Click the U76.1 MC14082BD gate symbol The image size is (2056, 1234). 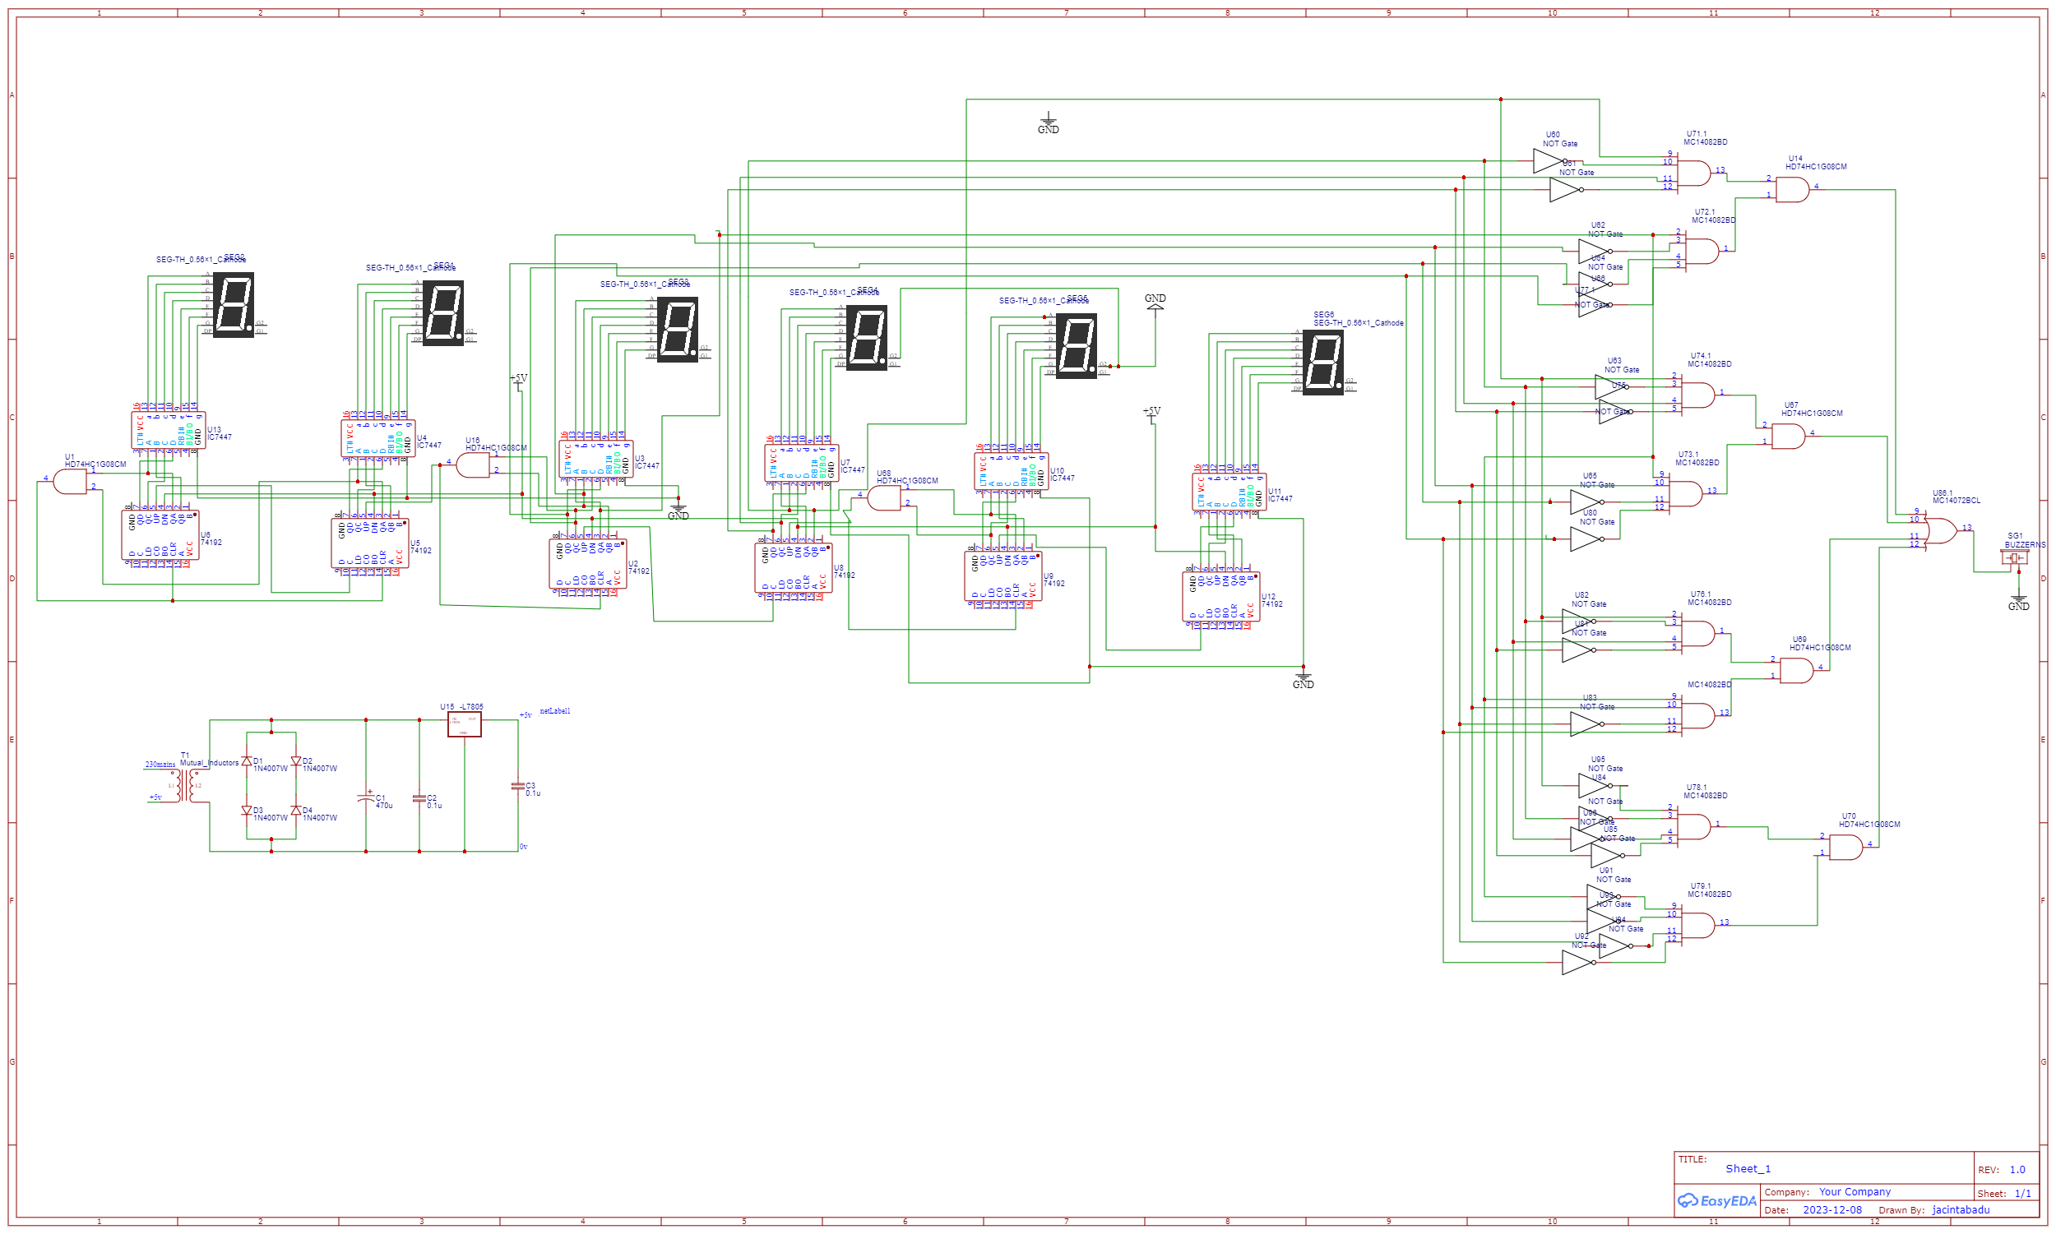tap(1698, 634)
